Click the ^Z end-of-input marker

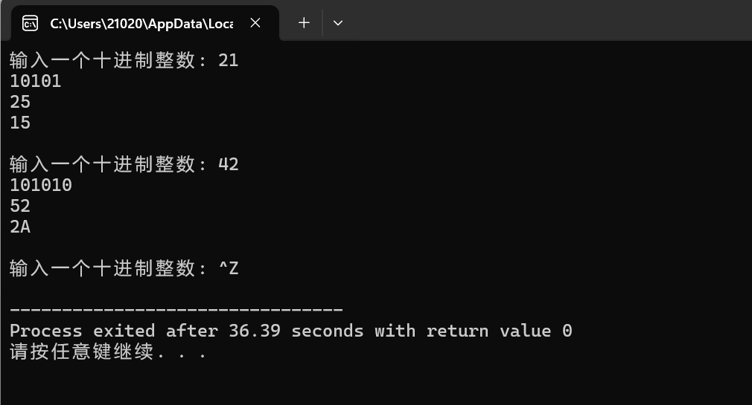point(229,268)
